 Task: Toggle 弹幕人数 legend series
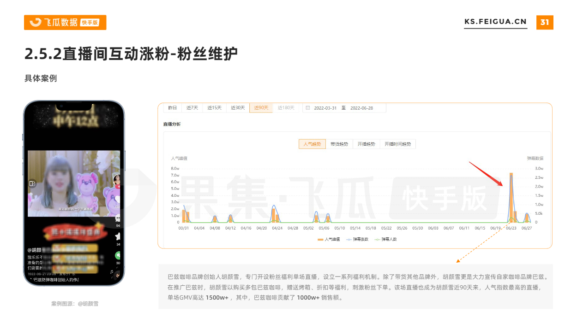(x=385, y=239)
